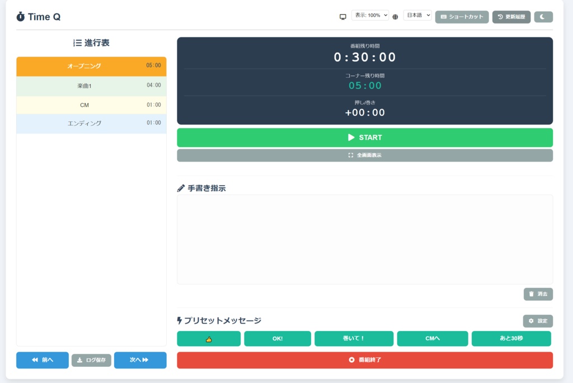Click the Time Q clock logo icon

point(21,17)
